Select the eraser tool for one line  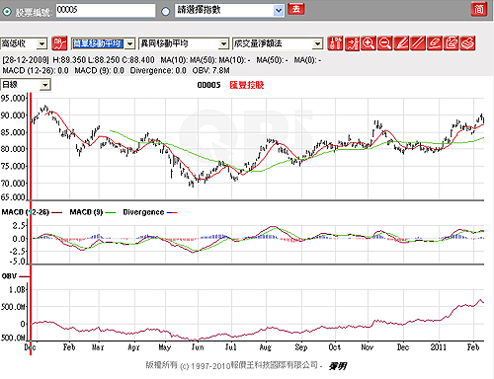[435, 43]
